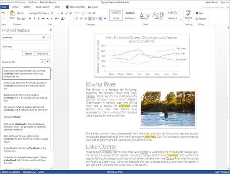Viewport: 230px width, 174px height.
Task: Apply the font color
Action: (x=62, y=19)
